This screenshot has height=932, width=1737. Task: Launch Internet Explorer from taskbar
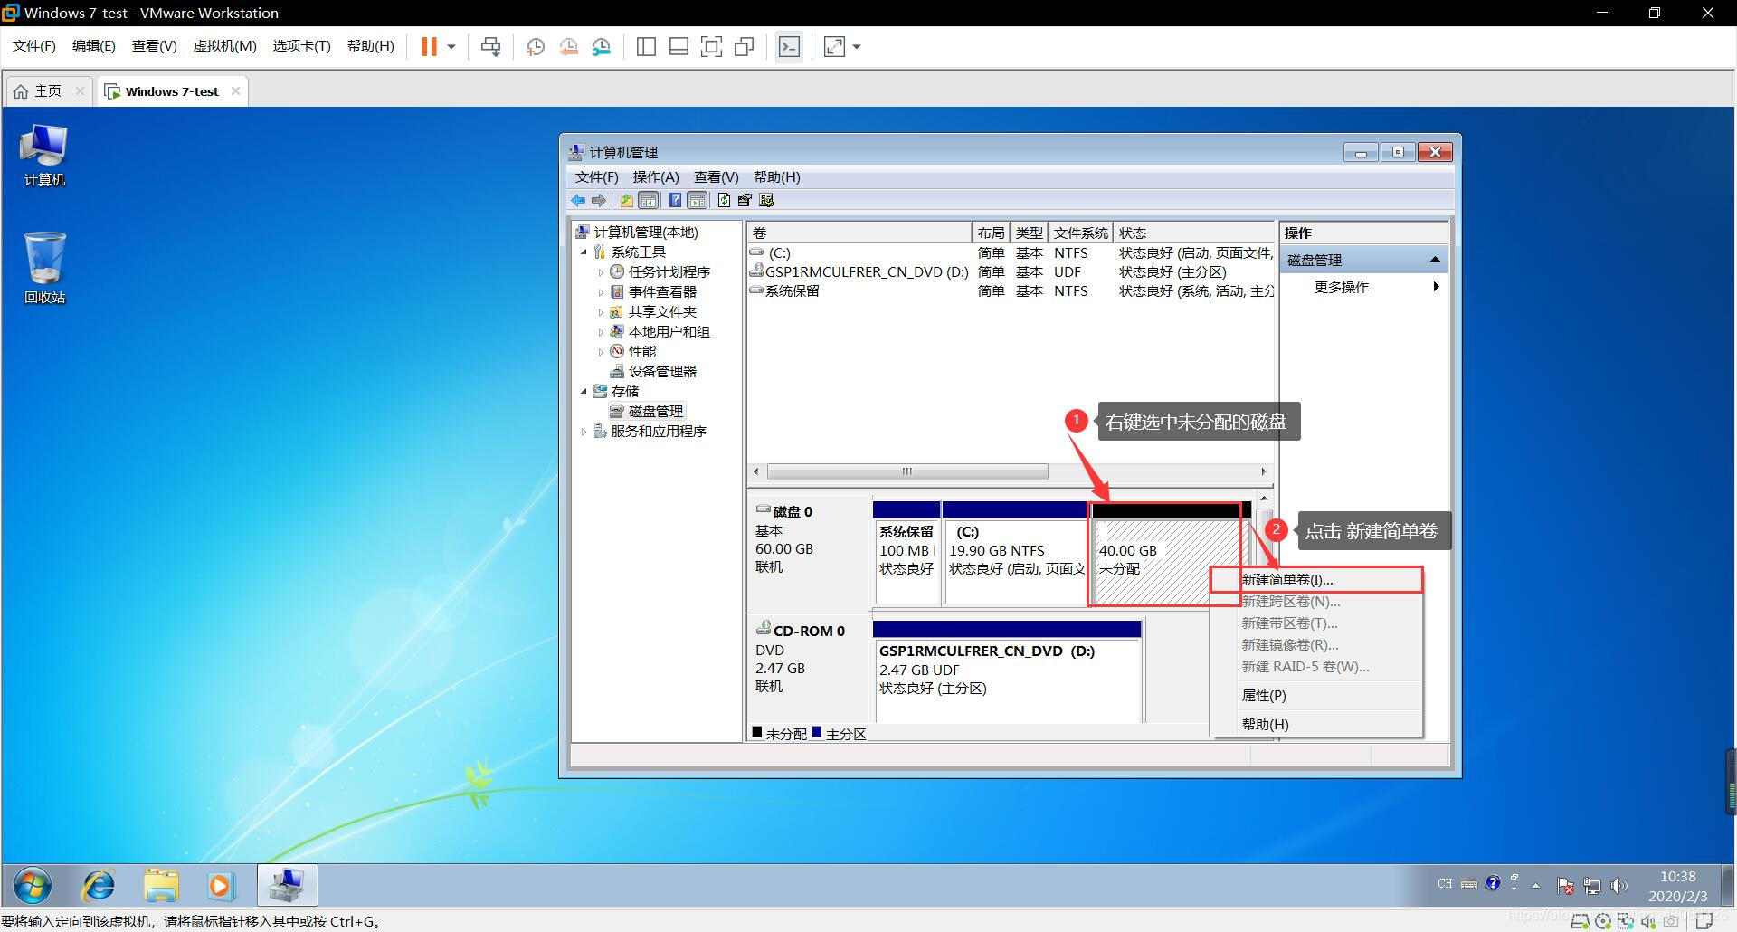(x=99, y=885)
